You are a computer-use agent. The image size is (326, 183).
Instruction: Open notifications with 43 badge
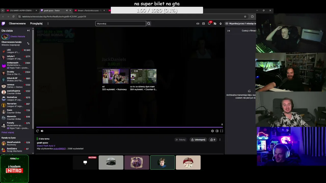click(x=209, y=23)
